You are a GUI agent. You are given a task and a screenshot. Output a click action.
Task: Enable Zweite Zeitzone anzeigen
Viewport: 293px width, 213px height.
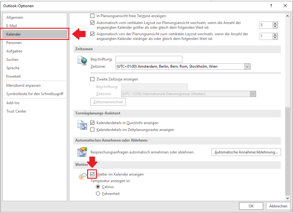92,79
